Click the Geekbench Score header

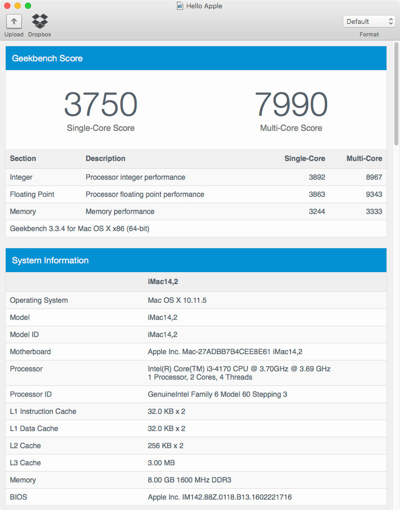196,58
